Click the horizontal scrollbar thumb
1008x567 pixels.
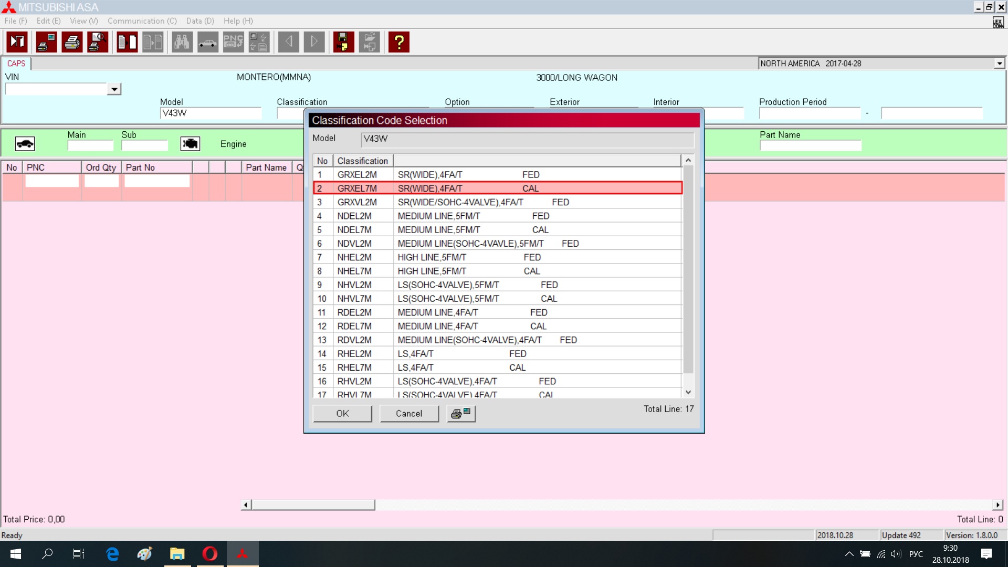[x=313, y=505]
